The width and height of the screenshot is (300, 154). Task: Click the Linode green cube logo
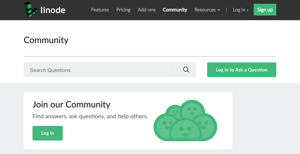point(31,9)
